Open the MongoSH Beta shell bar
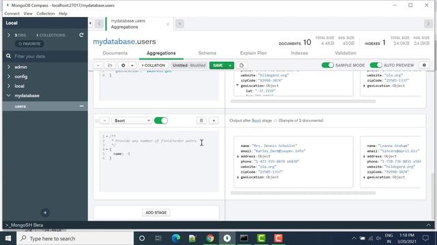 click(x=218, y=225)
